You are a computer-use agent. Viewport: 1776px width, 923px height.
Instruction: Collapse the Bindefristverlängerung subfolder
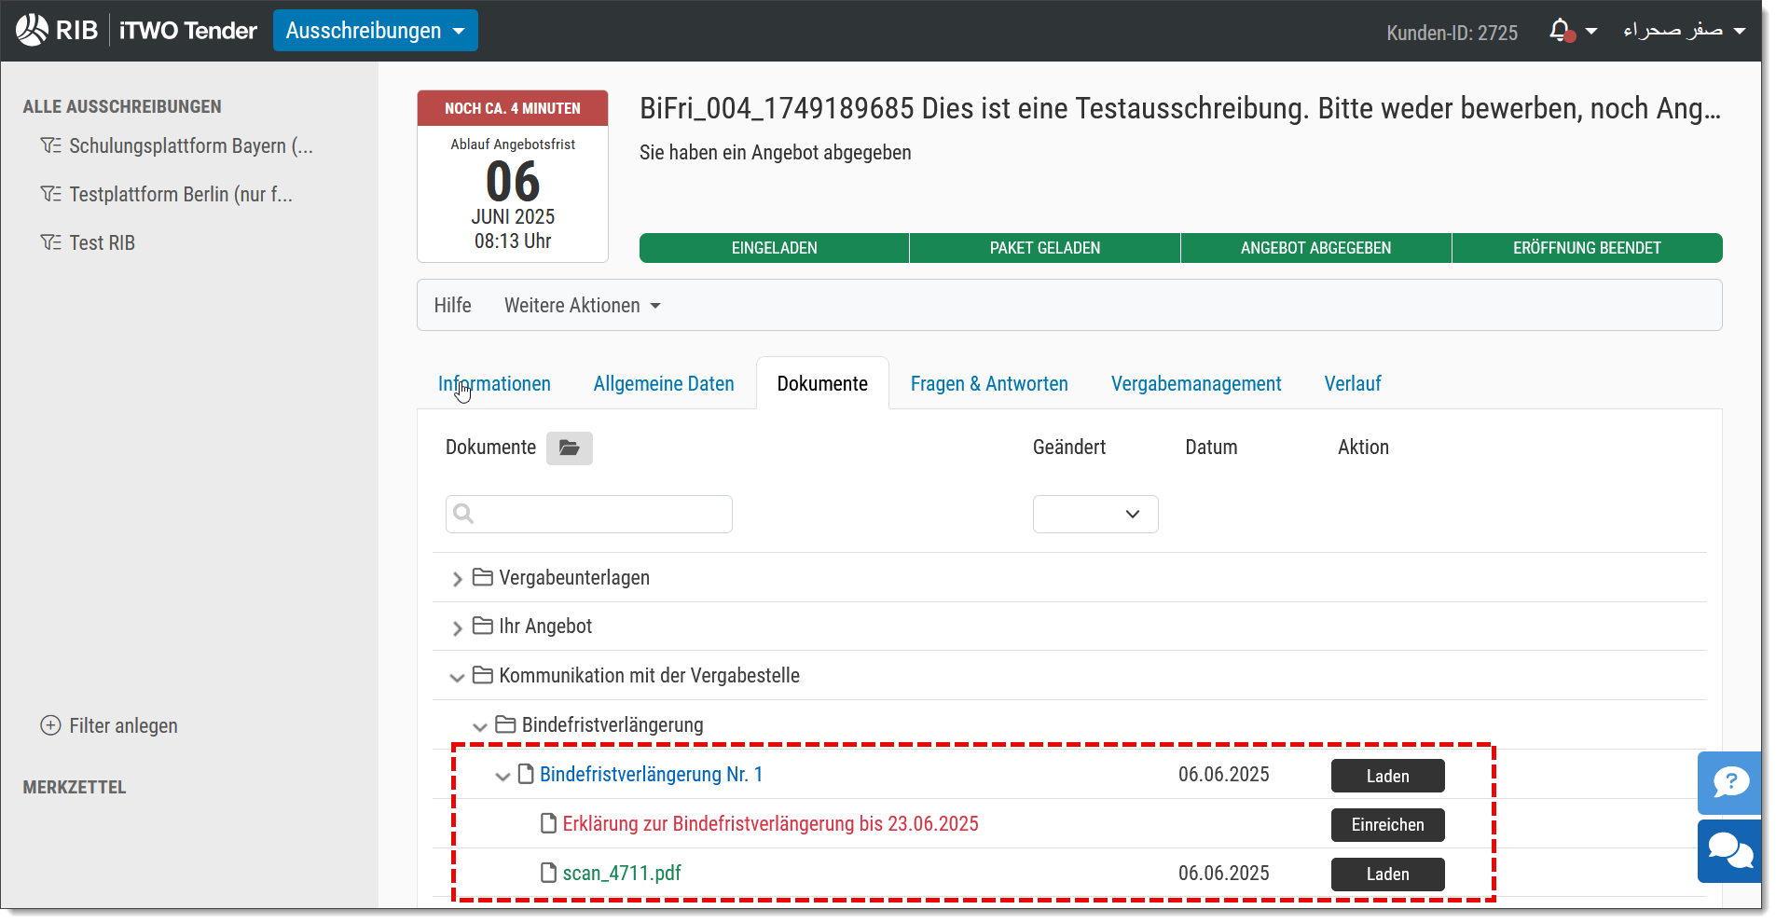tap(480, 726)
